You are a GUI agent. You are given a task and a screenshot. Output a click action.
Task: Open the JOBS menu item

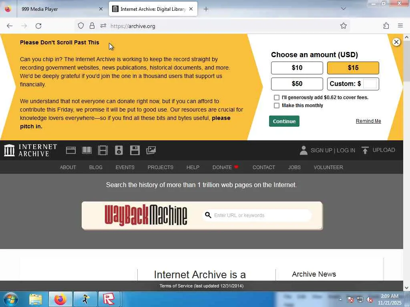(x=294, y=167)
